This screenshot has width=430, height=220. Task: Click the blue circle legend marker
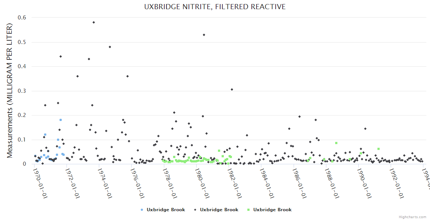[x=142, y=210]
